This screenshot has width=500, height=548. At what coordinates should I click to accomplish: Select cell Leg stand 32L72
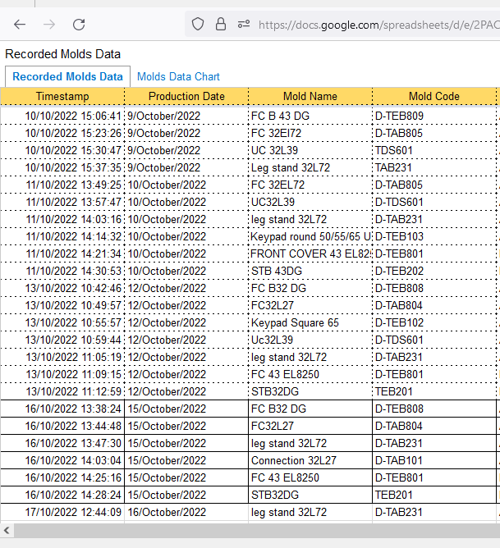pyautogui.click(x=310, y=167)
